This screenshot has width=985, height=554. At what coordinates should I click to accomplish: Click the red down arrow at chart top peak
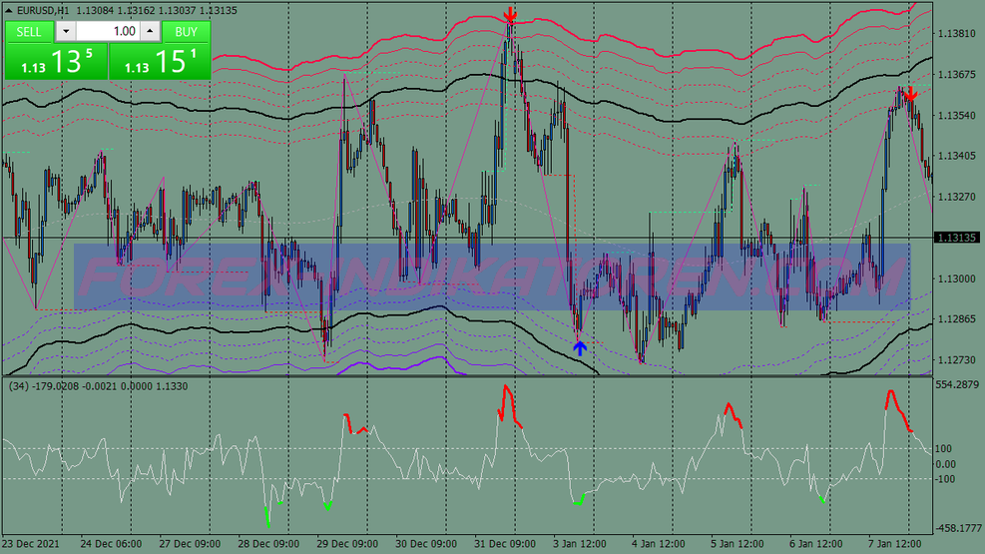(x=511, y=15)
